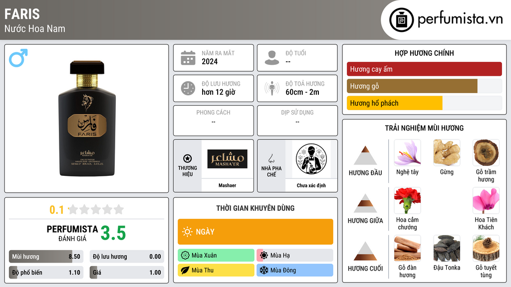Click the Mùa Xuân season tile
The width and height of the screenshot is (511, 287).
coord(216,256)
